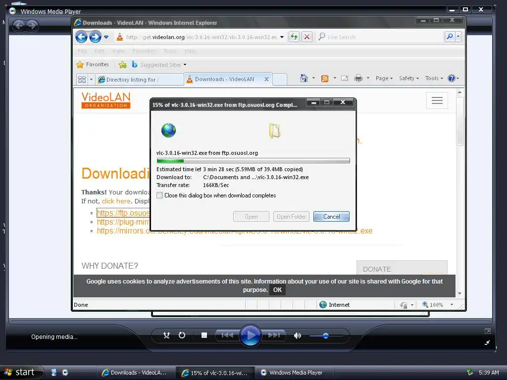Open a new blank tab
This screenshot has width=507, height=380.
click(x=280, y=80)
